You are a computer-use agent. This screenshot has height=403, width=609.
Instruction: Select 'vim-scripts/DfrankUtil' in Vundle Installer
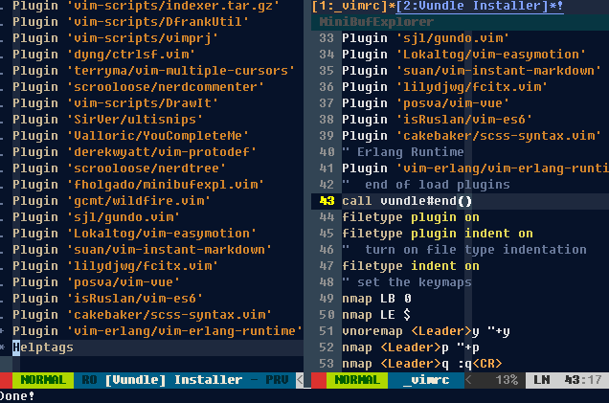pyautogui.click(x=158, y=22)
